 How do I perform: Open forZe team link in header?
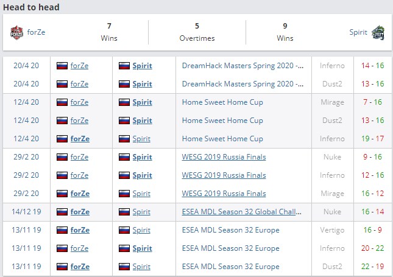pos(36,32)
